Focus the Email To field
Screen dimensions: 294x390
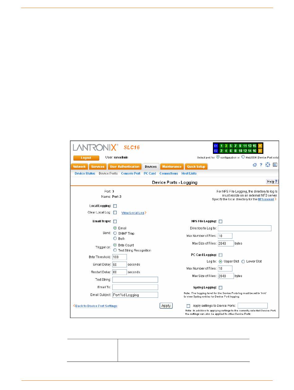(x=135, y=287)
